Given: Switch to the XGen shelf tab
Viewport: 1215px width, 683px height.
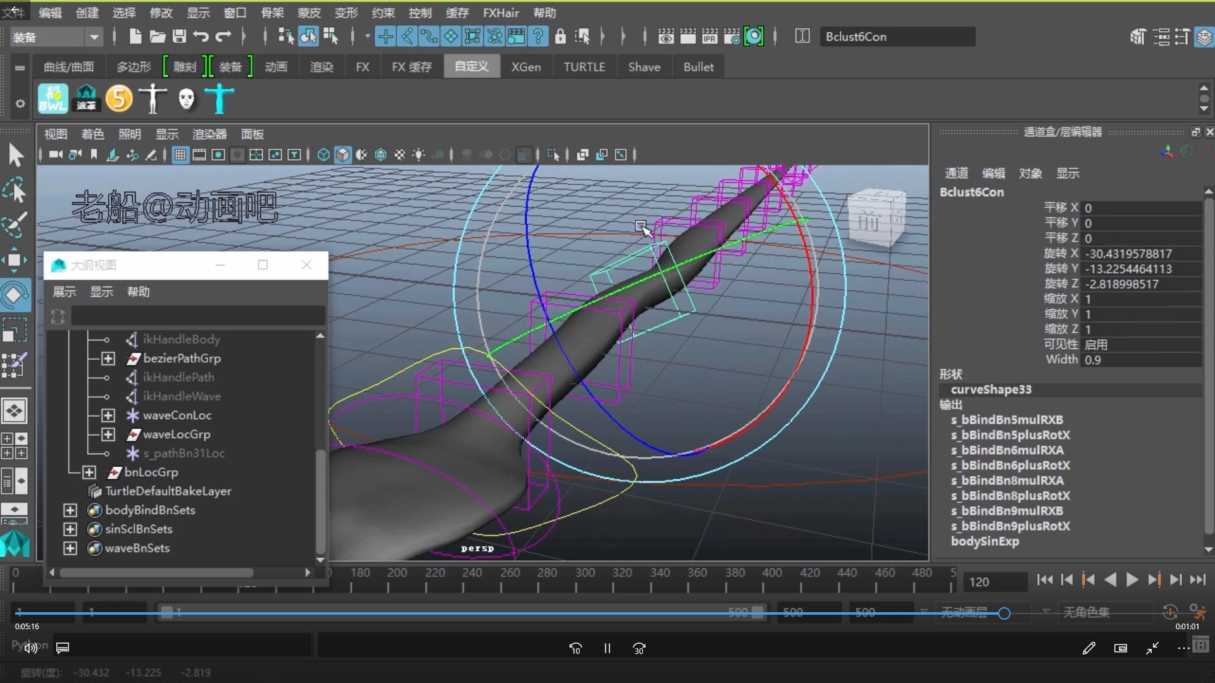Looking at the screenshot, I should click(526, 67).
